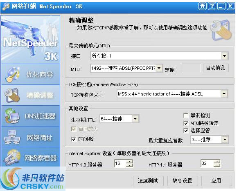Viewport: 239px width, 191px height.
Task: Click the 应用 button
Action: tap(216, 181)
